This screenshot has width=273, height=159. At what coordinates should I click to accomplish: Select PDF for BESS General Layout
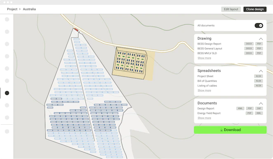tap(259, 48)
